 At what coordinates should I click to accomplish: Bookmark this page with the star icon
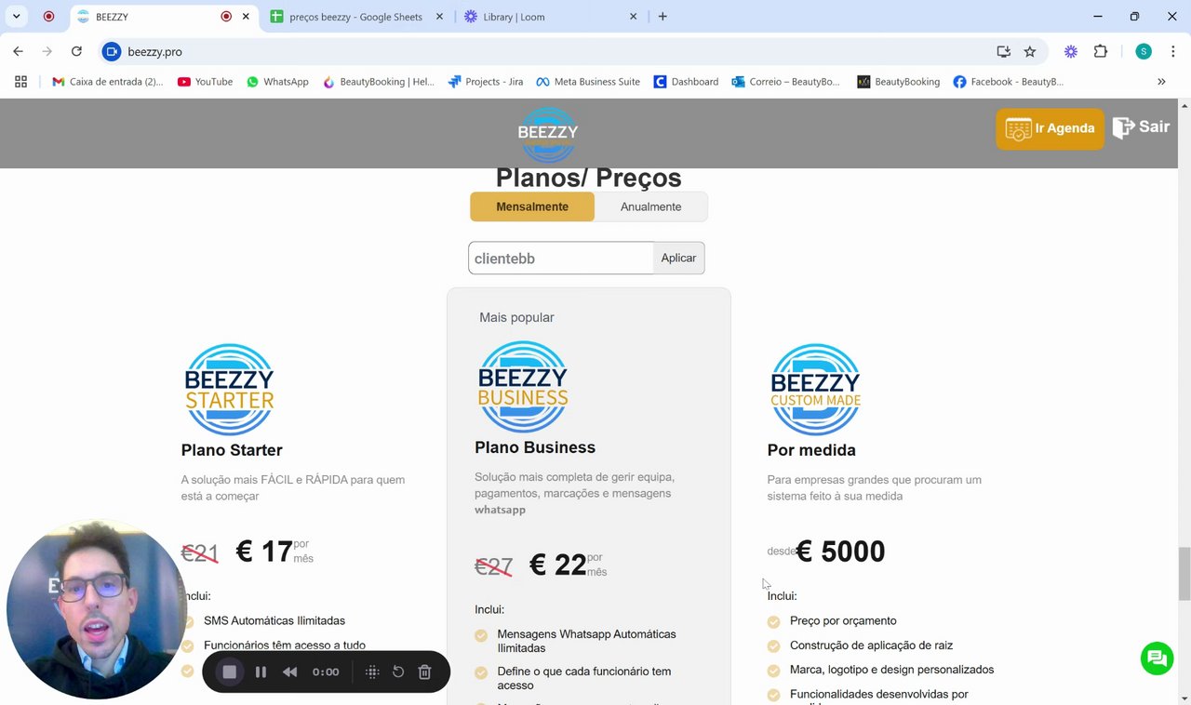point(1030,52)
